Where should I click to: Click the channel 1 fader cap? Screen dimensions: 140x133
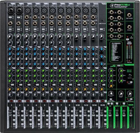(x=10, y=113)
